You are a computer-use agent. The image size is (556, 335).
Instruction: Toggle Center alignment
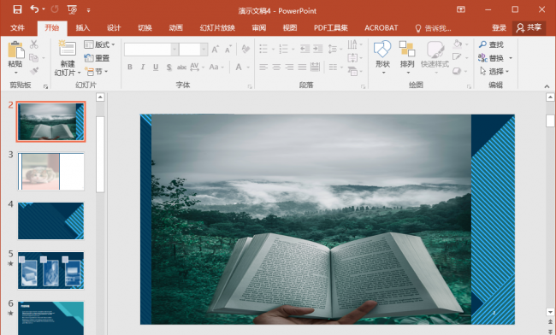276,67
